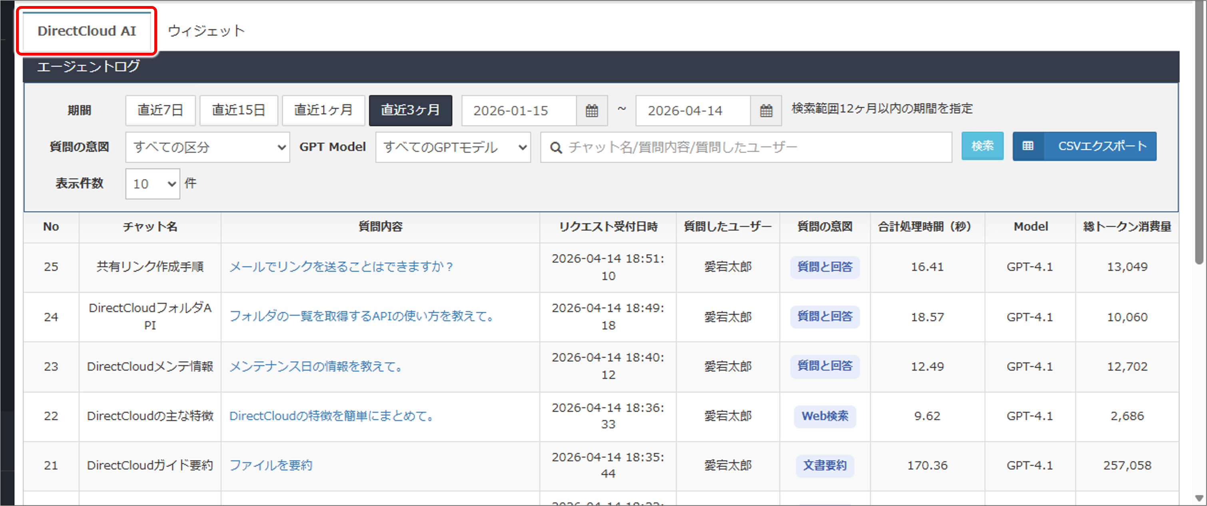Viewport: 1207px width, 506px height.
Task: Click the 質問内容 column header
Action: point(381,227)
